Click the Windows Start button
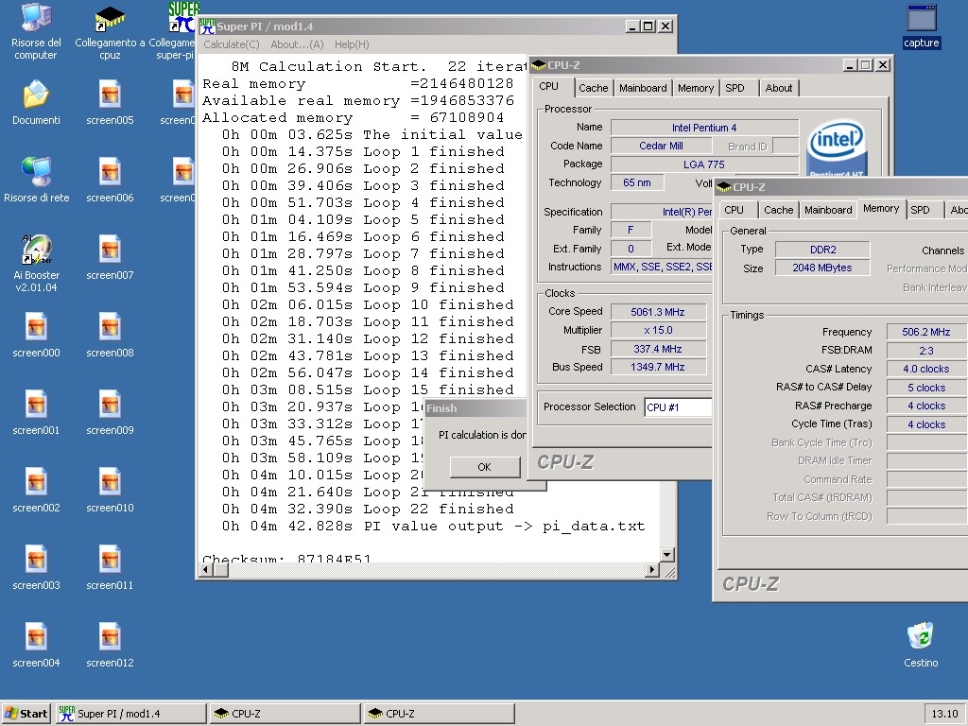The height and width of the screenshot is (726, 968). pyautogui.click(x=26, y=714)
